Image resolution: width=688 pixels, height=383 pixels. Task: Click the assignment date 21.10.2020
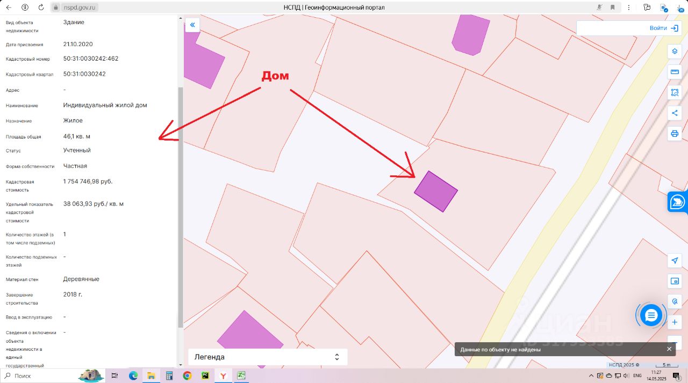click(x=78, y=44)
